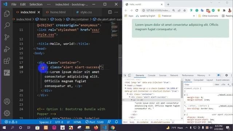Open the DevTools Network tab
233x131 pixels.
pyautogui.click(x=174, y=75)
